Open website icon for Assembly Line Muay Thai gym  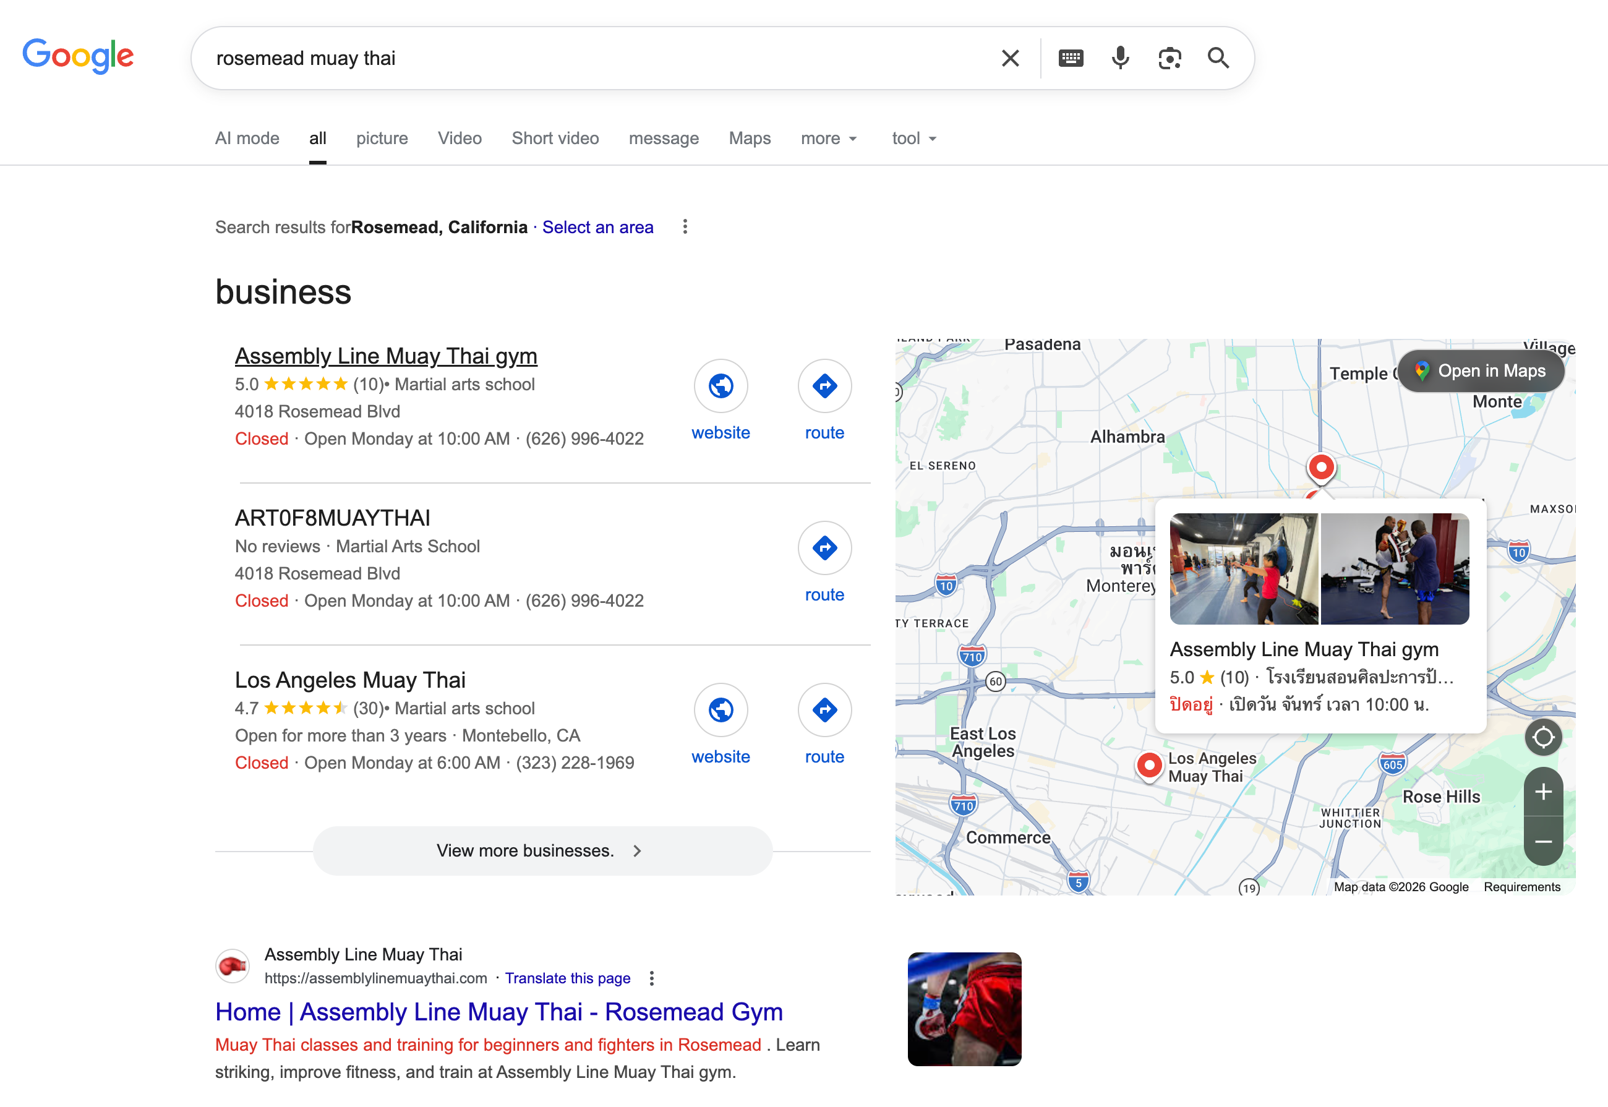pos(721,386)
